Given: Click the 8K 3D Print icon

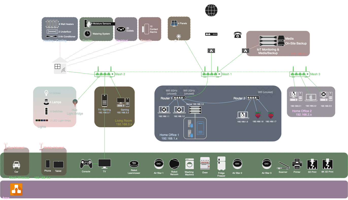Looking at the screenshot, I should (x=327, y=164).
